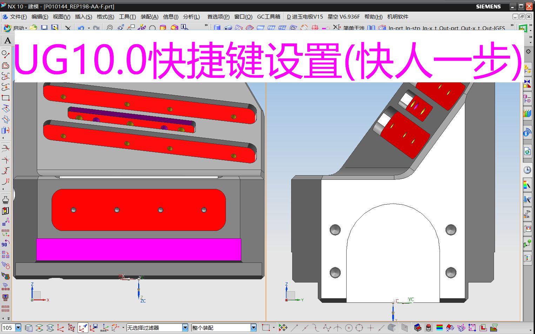The height and width of the screenshot is (334, 535).
Task: Open the 分析(L) menu
Action: click(192, 16)
